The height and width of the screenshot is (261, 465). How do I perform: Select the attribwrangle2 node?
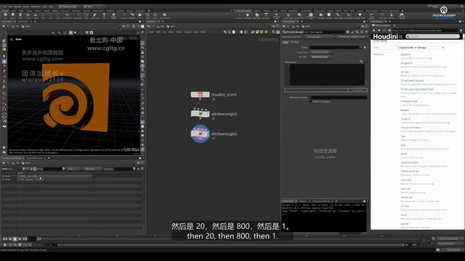201,134
